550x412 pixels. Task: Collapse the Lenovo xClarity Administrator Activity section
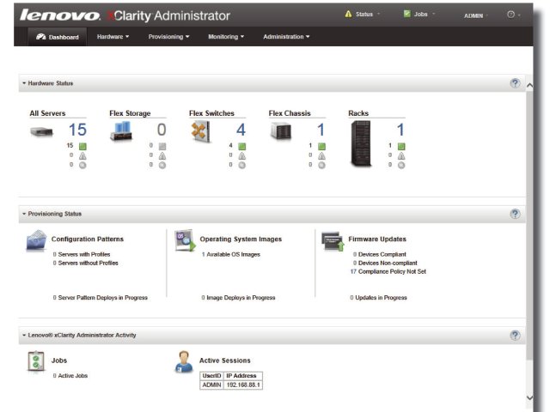pyautogui.click(x=24, y=336)
